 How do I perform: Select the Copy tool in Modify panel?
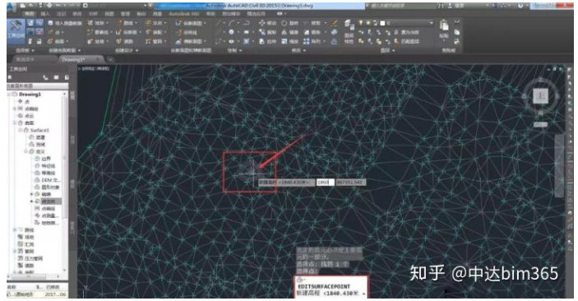pos(267,32)
